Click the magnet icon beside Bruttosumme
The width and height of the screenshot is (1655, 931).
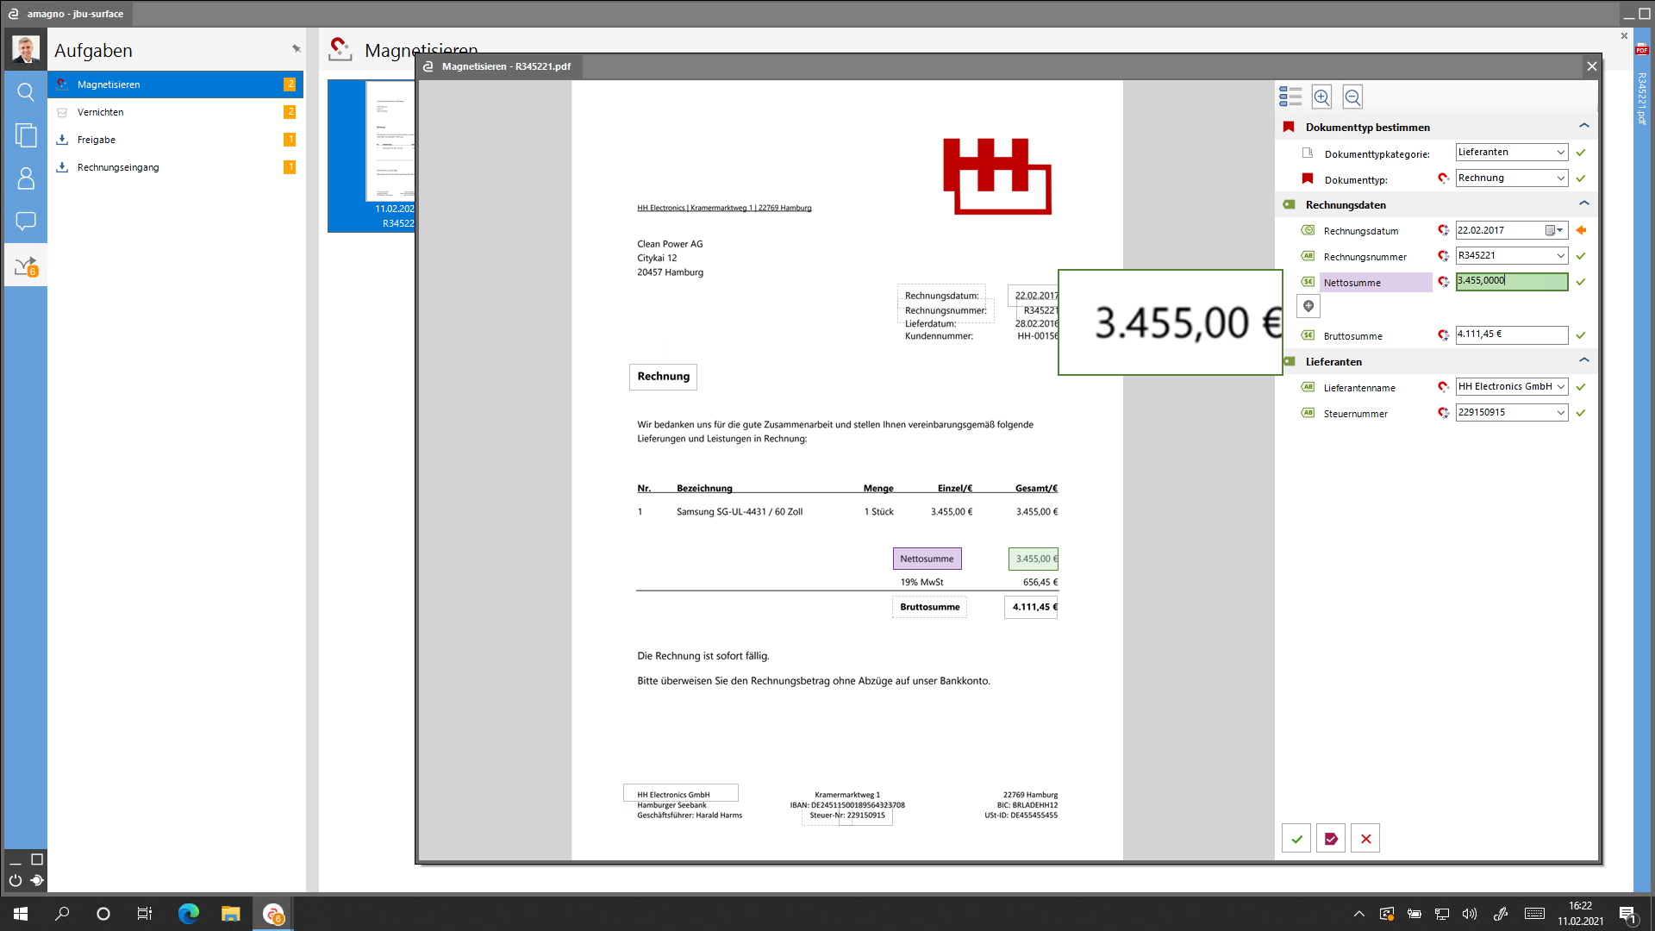click(x=1443, y=335)
